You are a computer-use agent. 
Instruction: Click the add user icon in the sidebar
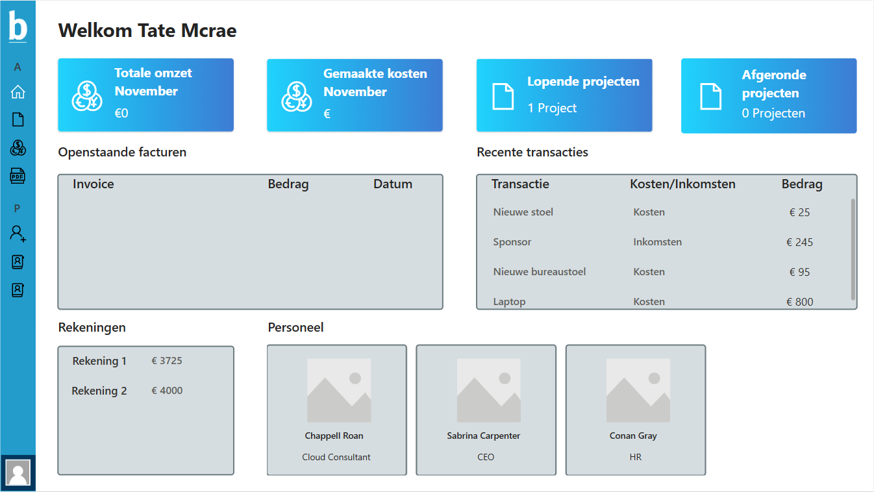coord(18,233)
